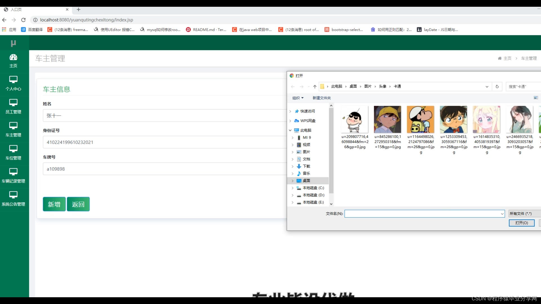Click navigation tree scrollbar down arrow
Viewport: 541px width, 304px height.
[x=331, y=204]
